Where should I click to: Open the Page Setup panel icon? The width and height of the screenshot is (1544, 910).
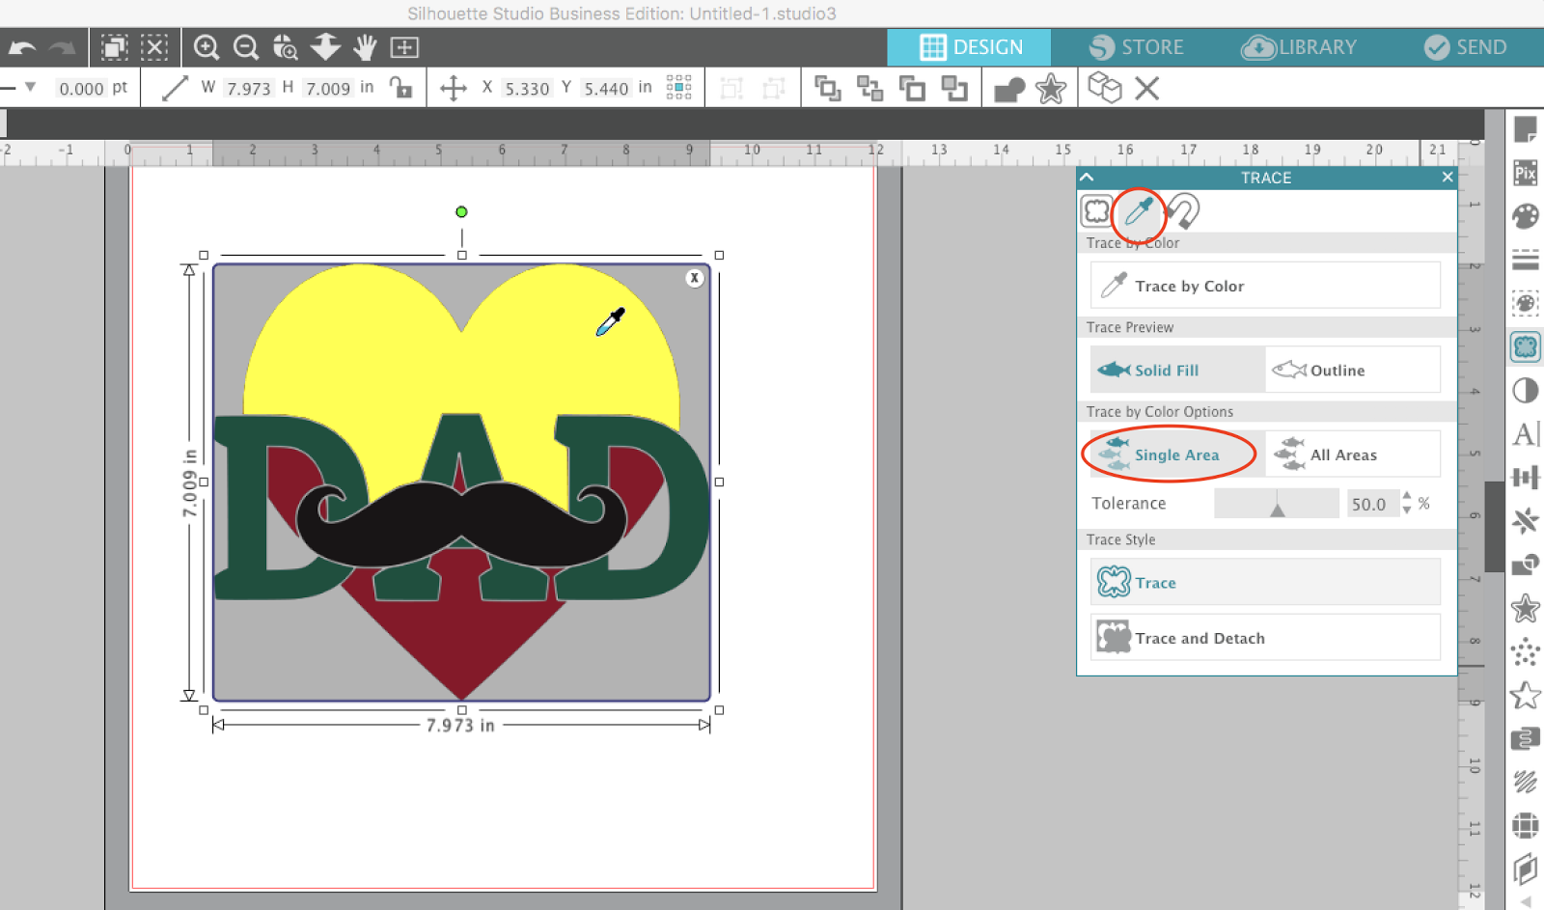1525,129
